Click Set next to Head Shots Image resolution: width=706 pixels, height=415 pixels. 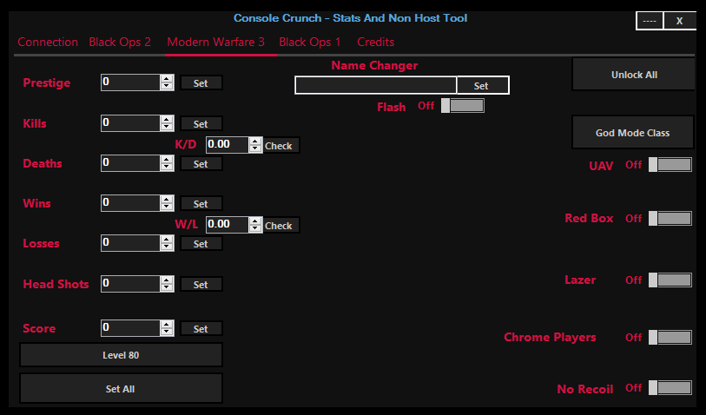pyautogui.click(x=201, y=285)
